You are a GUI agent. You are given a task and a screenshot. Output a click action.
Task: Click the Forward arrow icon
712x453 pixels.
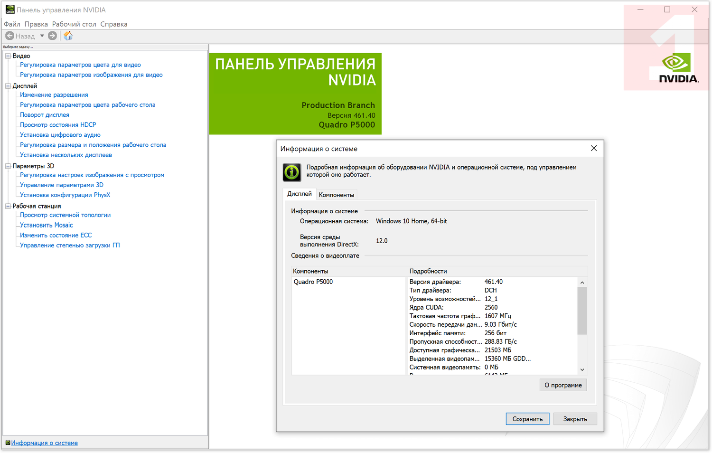[53, 36]
